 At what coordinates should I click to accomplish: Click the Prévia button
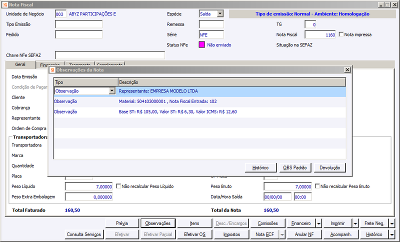pyautogui.click(x=122, y=223)
